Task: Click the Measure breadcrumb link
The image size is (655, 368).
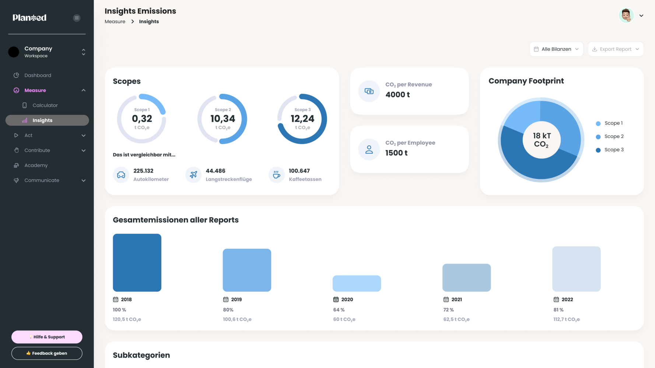Action: (x=115, y=22)
